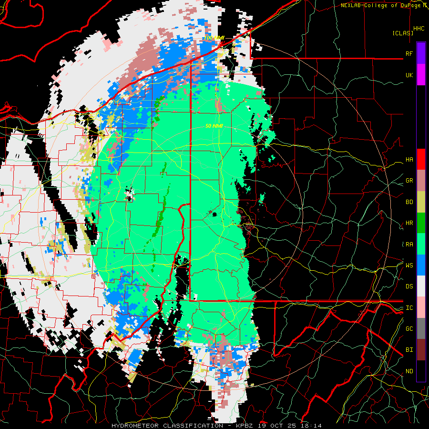
Task: Click the 'HA' legend label
Action: tap(409, 160)
